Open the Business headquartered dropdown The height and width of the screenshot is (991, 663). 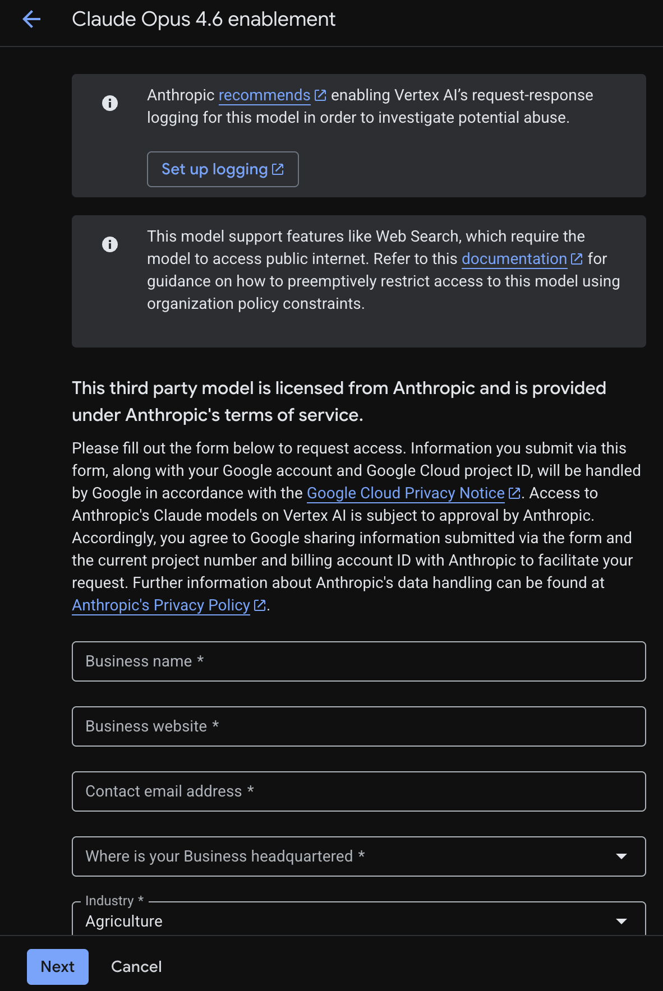(359, 856)
